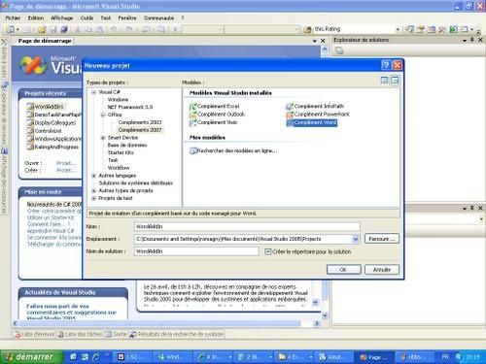486x364 pixels.
Task: Click the Solution Explorer toolbar icon
Action: click(410, 29)
